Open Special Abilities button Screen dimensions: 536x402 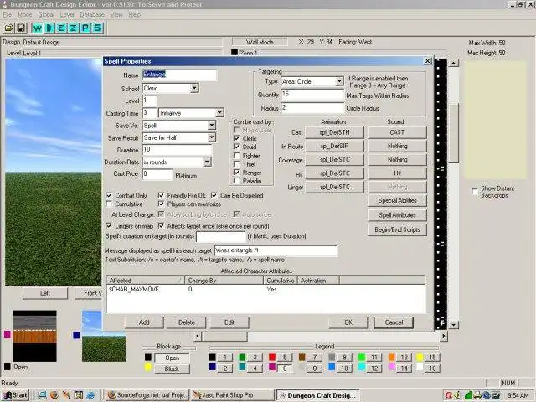point(397,201)
